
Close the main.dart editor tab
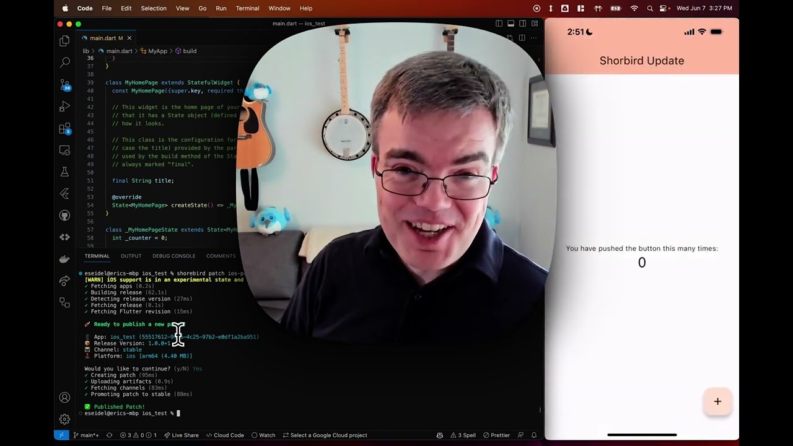129,38
